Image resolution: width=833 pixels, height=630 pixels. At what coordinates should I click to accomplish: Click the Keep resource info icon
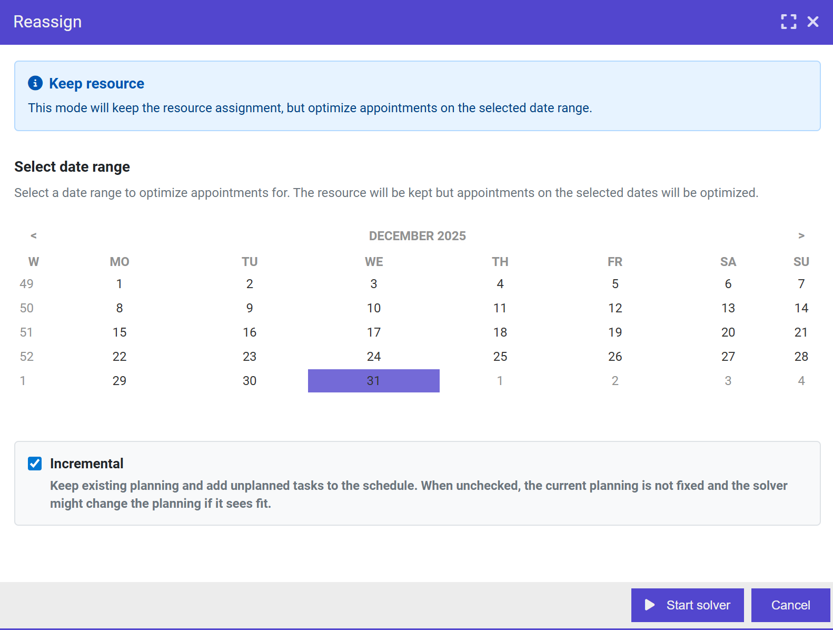[x=35, y=83]
